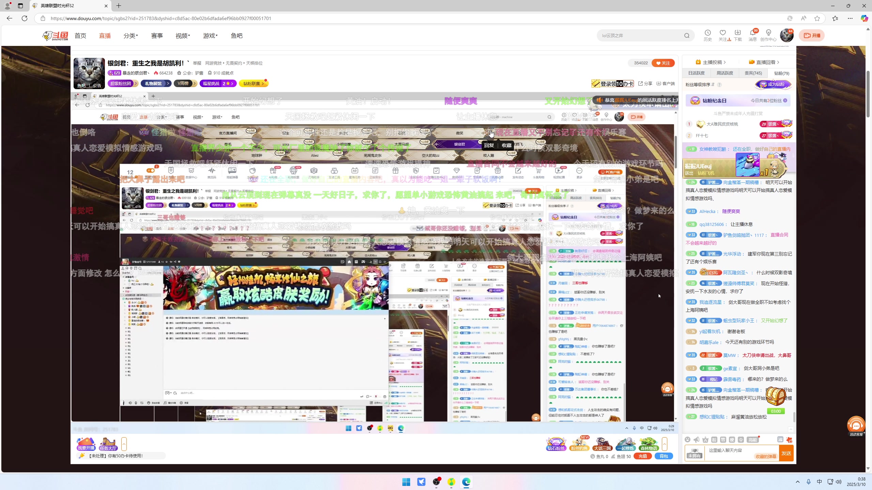Click the crown 'A' danmaku style icon

(x=705, y=440)
